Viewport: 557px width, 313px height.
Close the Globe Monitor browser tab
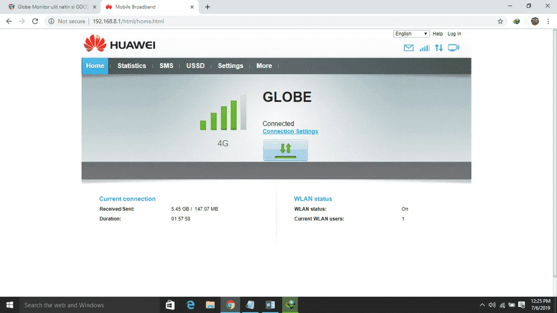(x=95, y=7)
